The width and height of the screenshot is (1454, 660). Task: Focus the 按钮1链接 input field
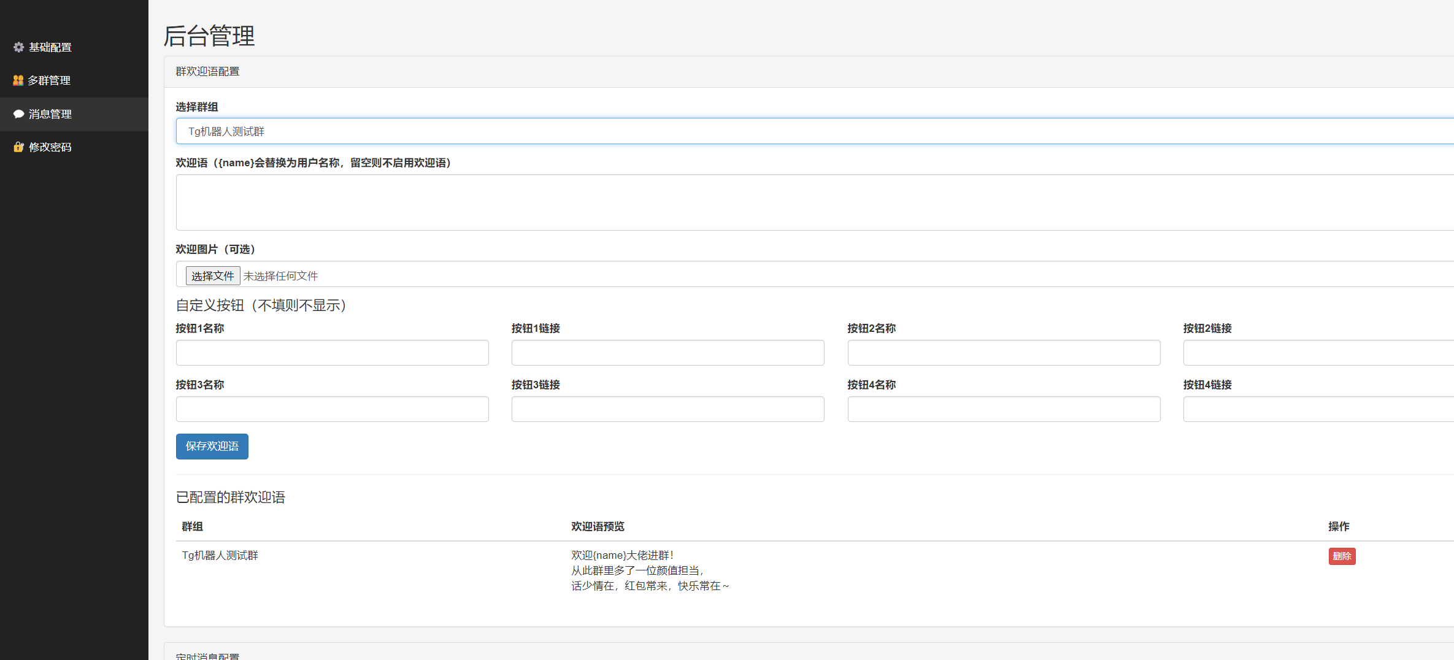click(667, 353)
